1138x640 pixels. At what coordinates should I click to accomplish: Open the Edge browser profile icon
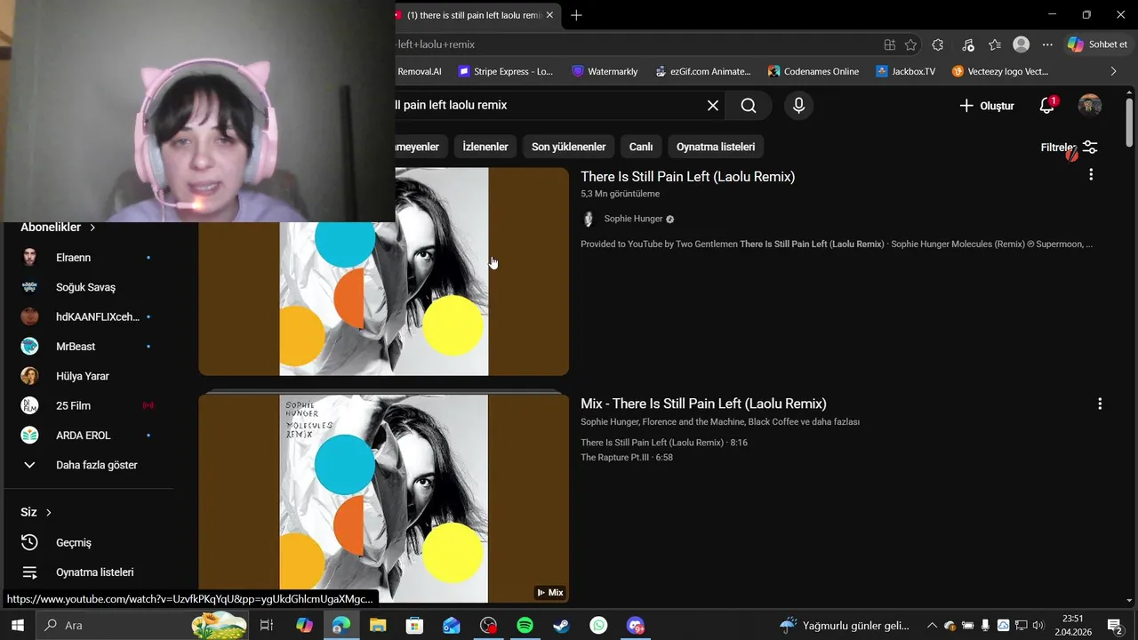click(1022, 44)
